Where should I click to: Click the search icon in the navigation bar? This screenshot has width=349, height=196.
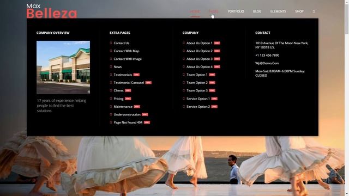pos(314,11)
